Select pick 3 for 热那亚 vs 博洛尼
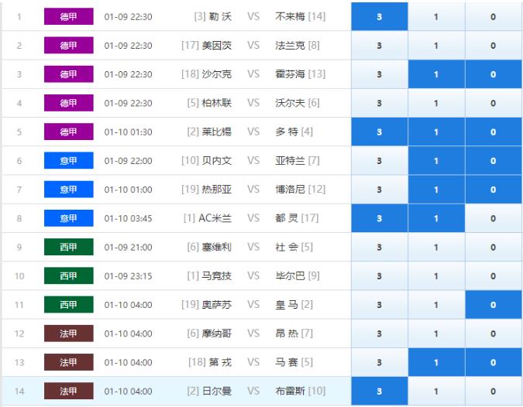Image resolution: width=523 pixels, height=407 pixels. [x=379, y=190]
